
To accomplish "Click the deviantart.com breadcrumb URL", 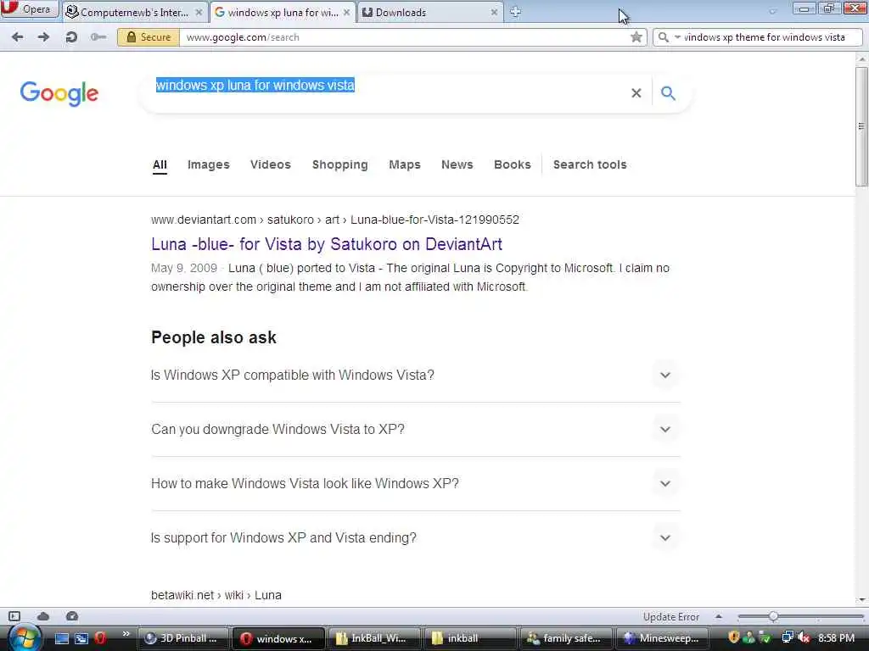I will click(334, 220).
